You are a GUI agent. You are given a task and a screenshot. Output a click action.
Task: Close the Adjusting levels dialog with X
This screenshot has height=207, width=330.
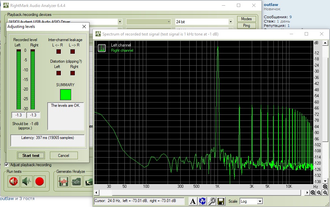84,27
